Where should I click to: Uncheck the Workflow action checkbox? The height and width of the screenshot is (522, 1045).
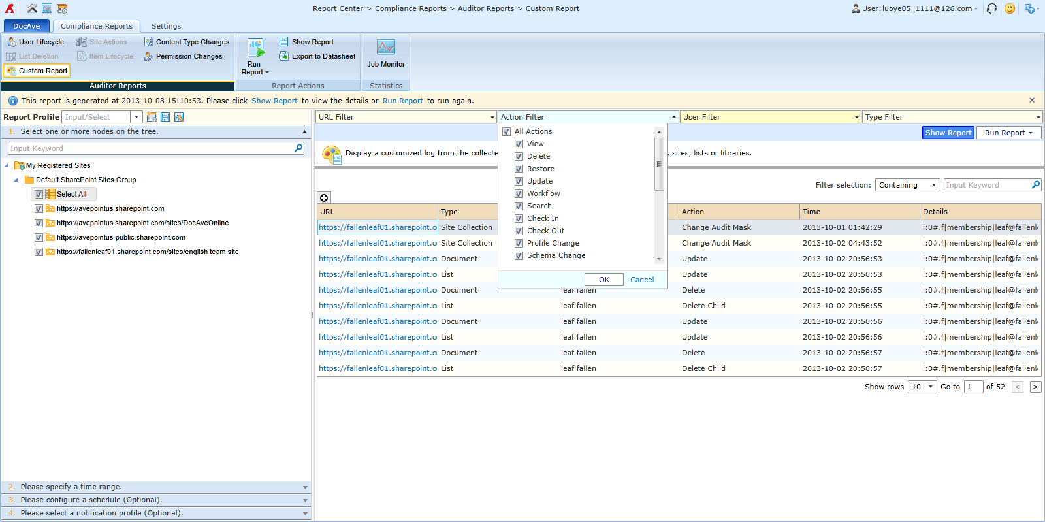[519, 193]
